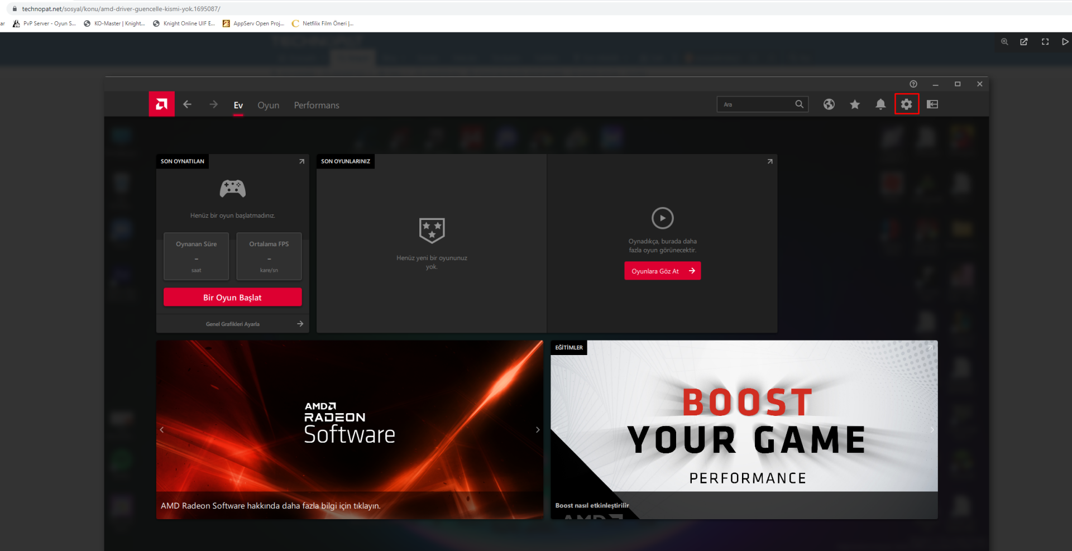Open the Radeon settings gear icon
The image size is (1072, 551).
(x=906, y=104)
